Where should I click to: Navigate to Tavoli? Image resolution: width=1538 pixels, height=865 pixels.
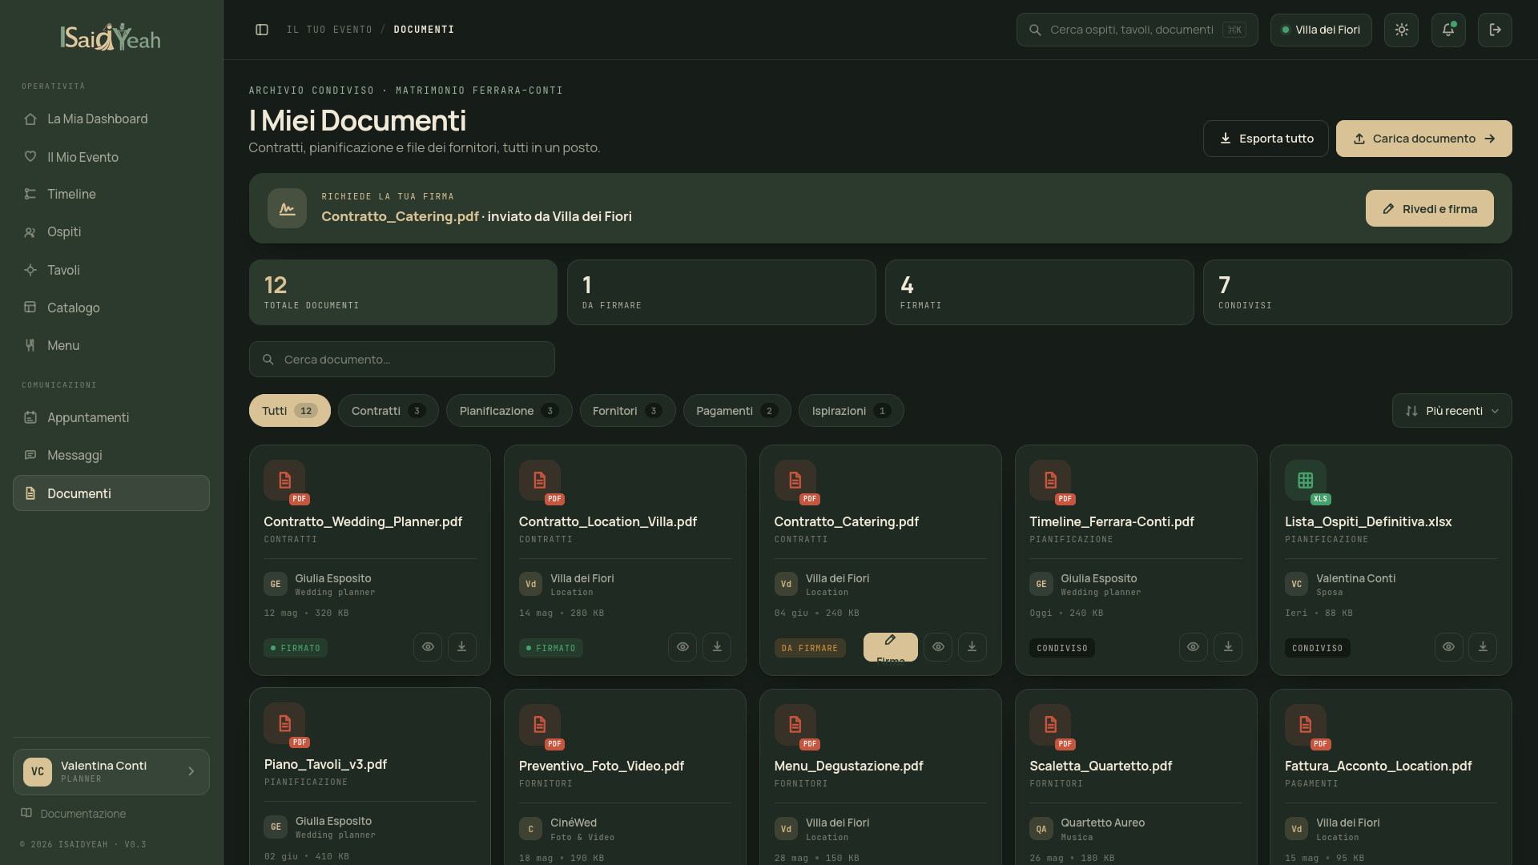coord(111,270)
